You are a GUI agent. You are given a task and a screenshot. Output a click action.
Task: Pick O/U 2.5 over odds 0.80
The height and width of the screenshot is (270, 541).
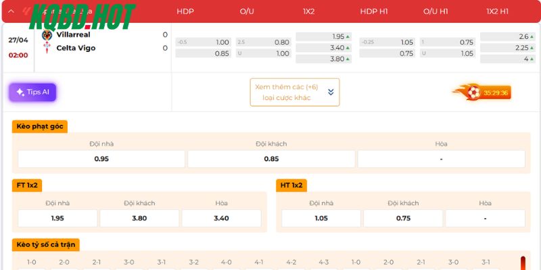pos(264,43)
